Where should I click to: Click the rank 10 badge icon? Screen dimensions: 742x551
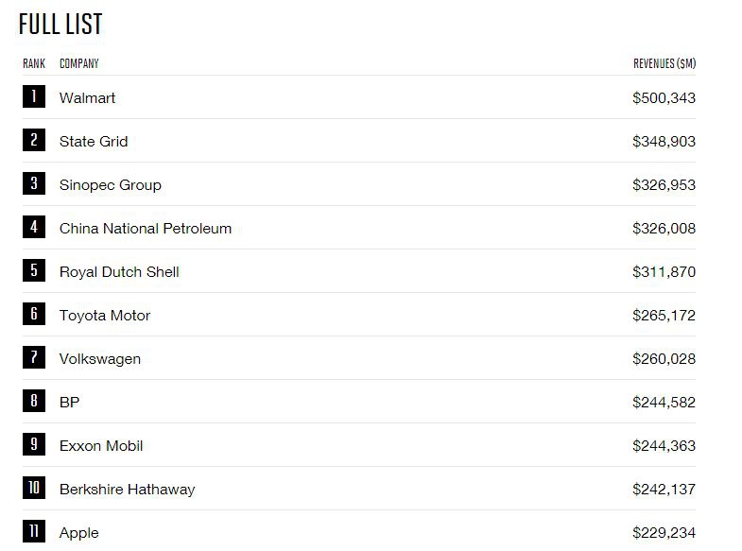34,488
